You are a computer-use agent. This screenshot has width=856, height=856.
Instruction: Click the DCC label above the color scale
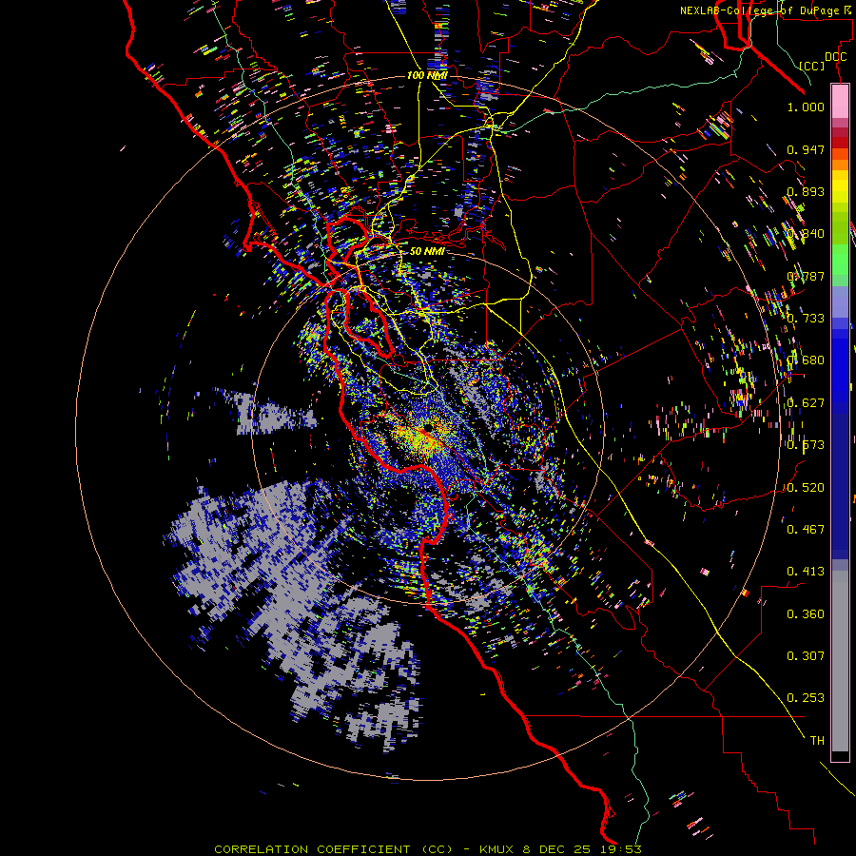tap(835, 57)
